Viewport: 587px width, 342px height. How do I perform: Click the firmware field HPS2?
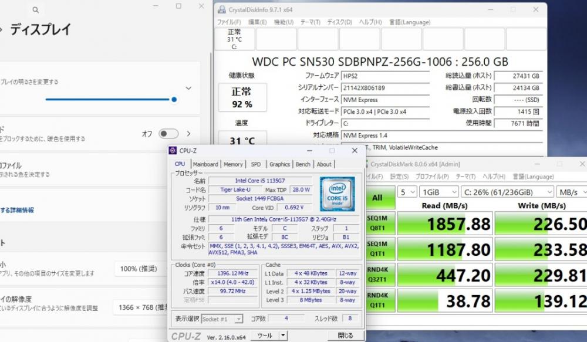click(385, 76)
